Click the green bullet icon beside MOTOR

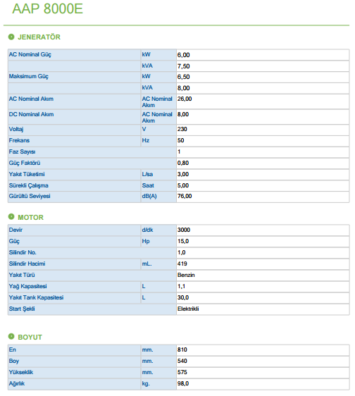(11, 217)
